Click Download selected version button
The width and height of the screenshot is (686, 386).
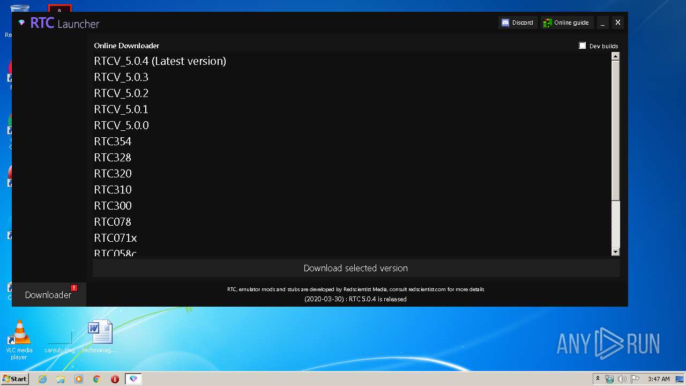[x=356, y=268]
